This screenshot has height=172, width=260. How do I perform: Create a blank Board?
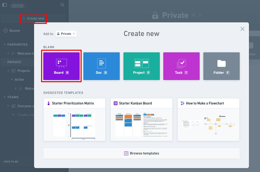(x=61, y=66)
